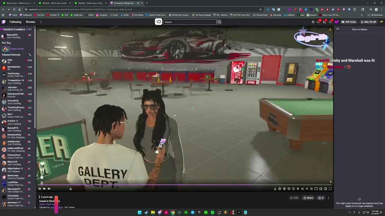Click the lightning bolt player icon

pos(298,189)
